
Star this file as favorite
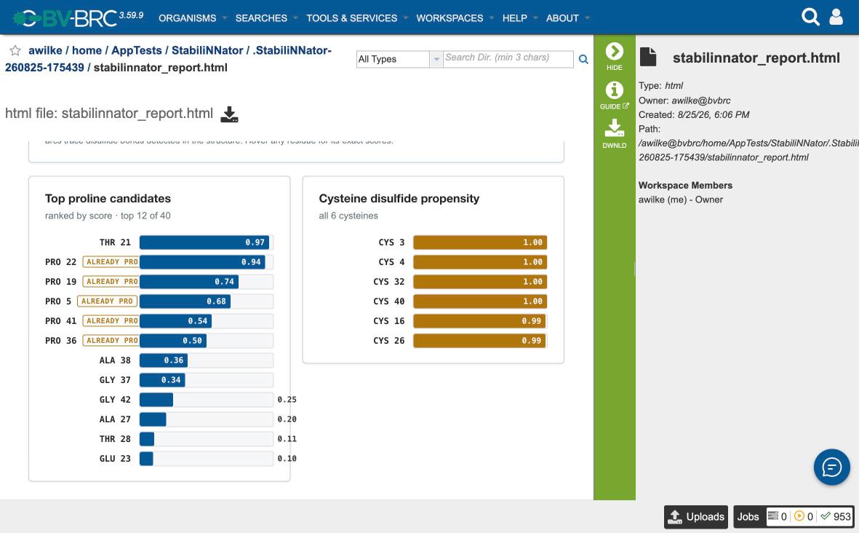[x=15, y=51]
